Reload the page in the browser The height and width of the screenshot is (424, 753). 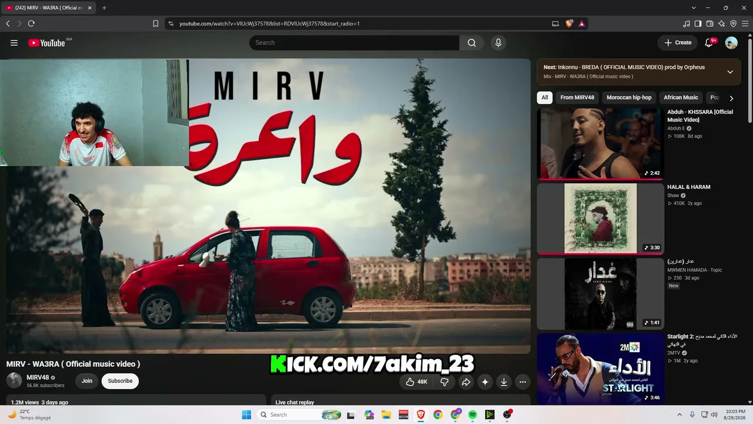tap(31, 24)
